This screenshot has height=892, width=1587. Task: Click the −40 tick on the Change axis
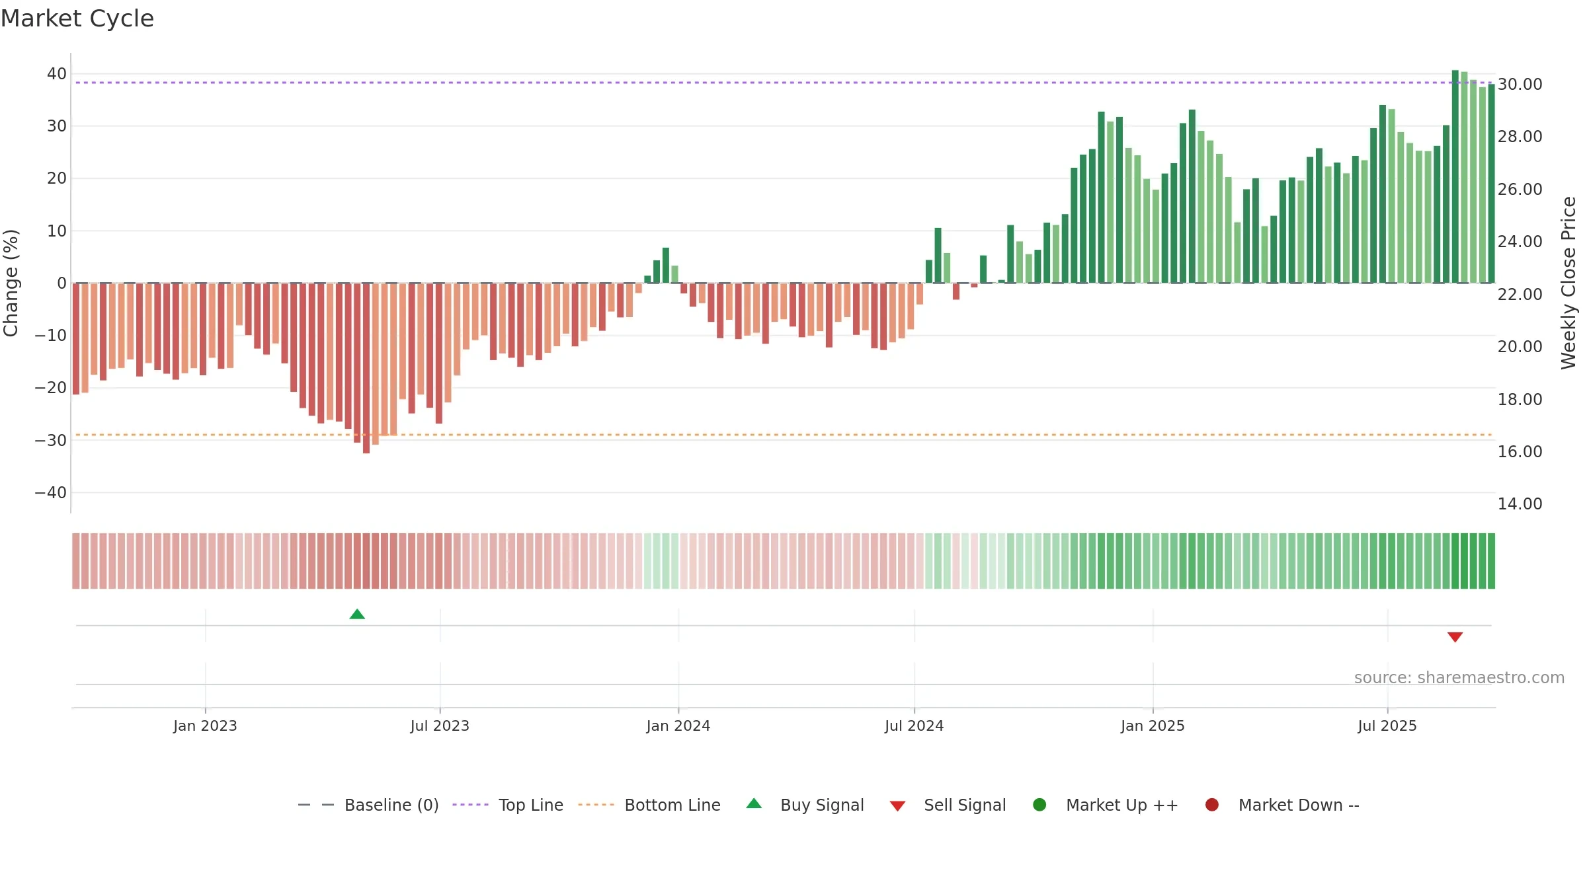click(x=51, y=492)
